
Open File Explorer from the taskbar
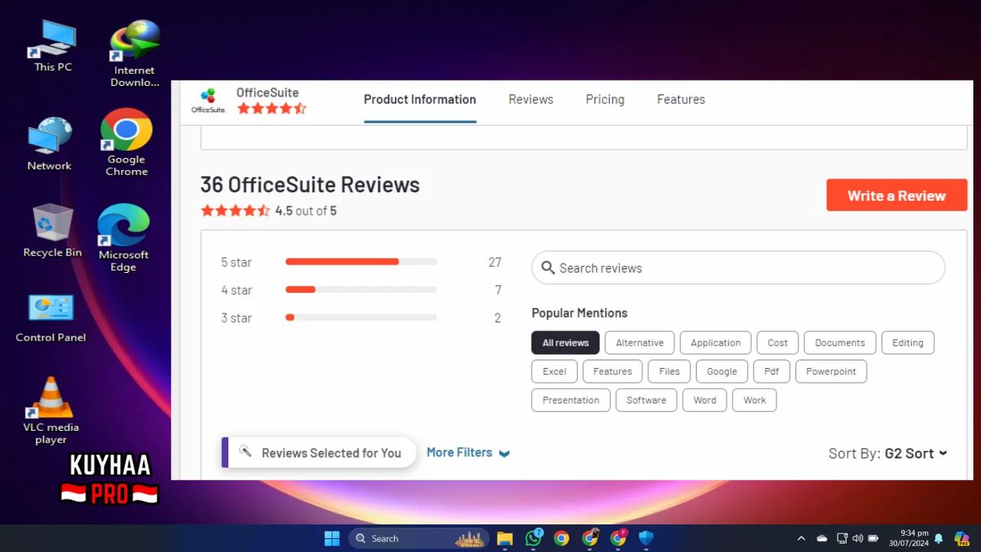pyautogui.click(x=504, y=538)
